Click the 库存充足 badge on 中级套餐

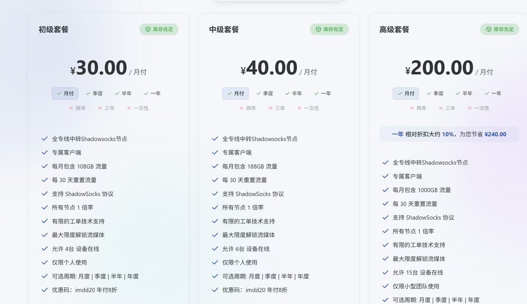(x=329, y=29)
